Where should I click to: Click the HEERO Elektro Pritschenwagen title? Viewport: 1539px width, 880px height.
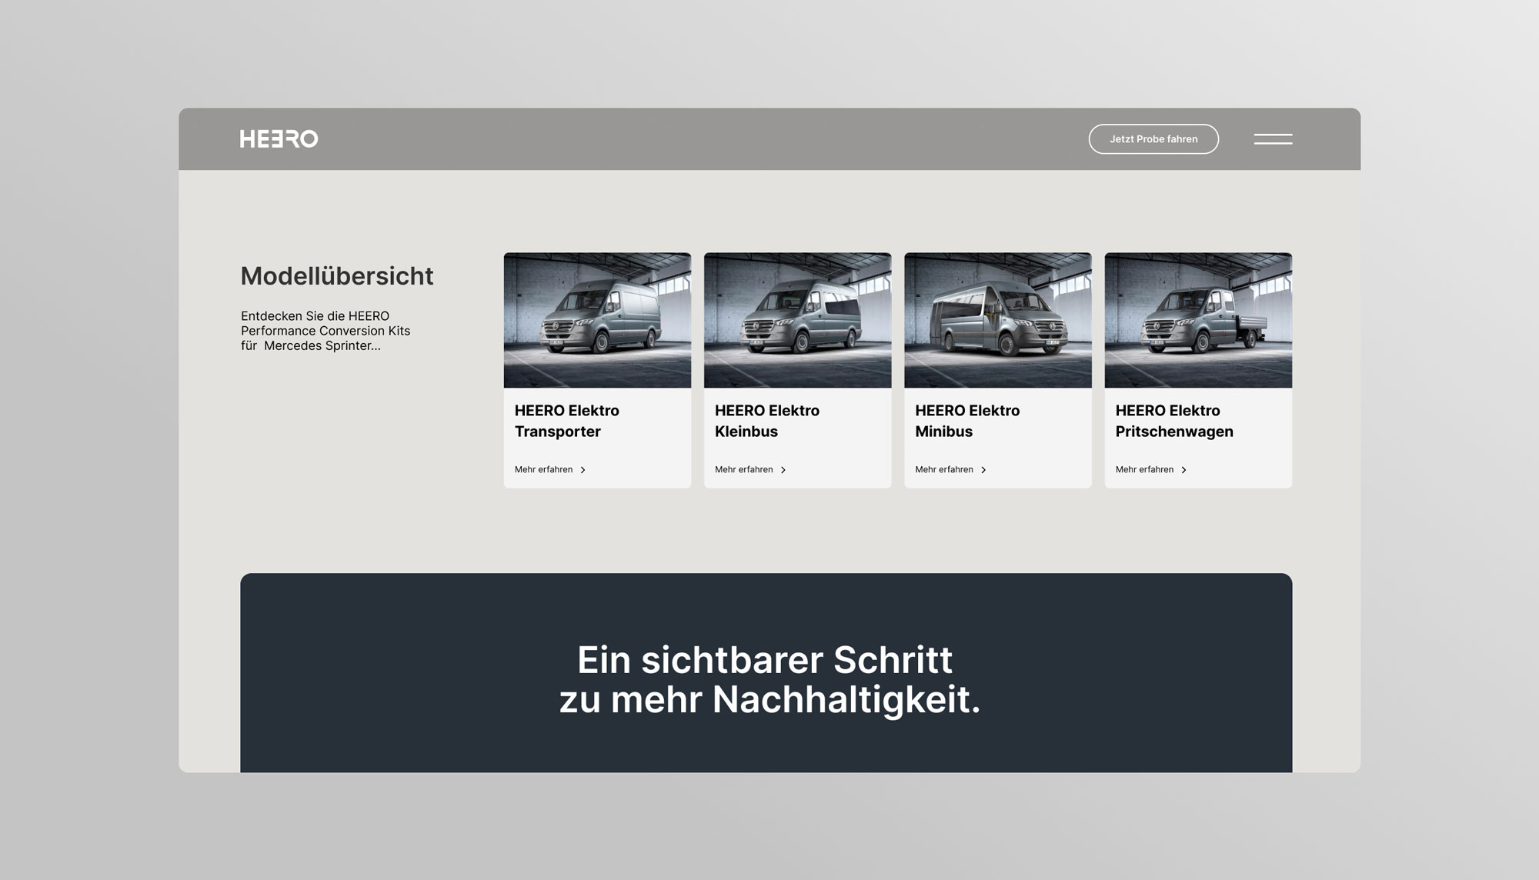1174,421
